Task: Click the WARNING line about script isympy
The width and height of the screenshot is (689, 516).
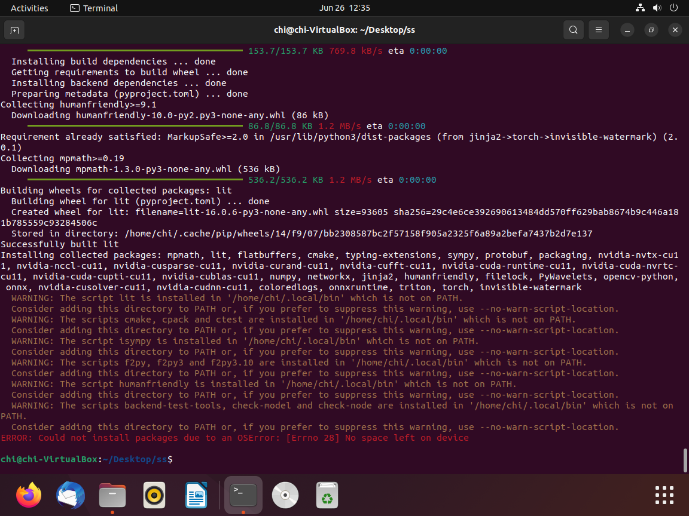Action: pyautogui.click(x=245, y=342)
